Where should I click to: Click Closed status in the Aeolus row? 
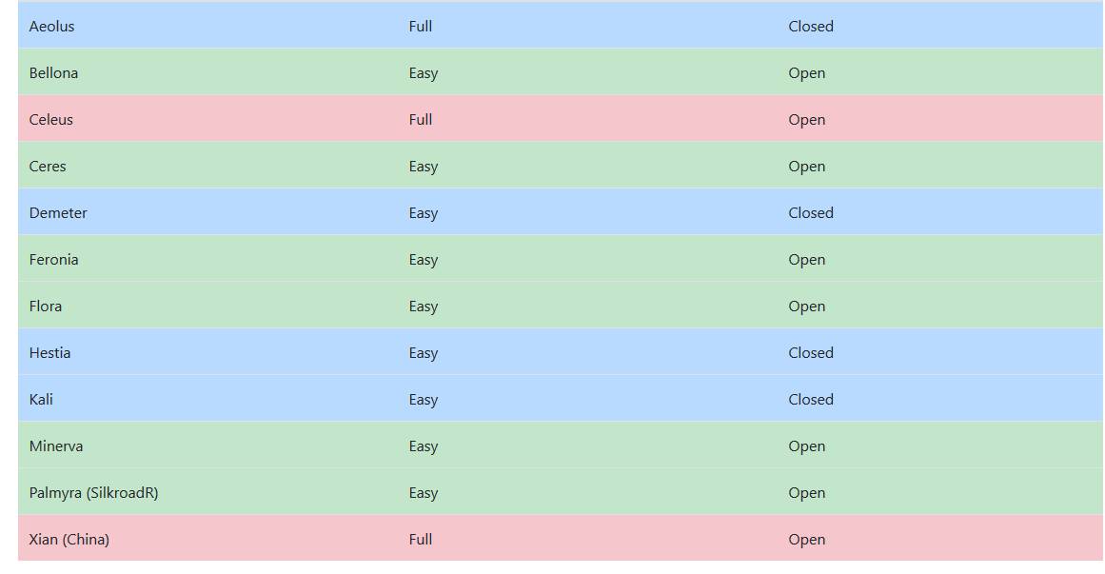tap(810, 27)
